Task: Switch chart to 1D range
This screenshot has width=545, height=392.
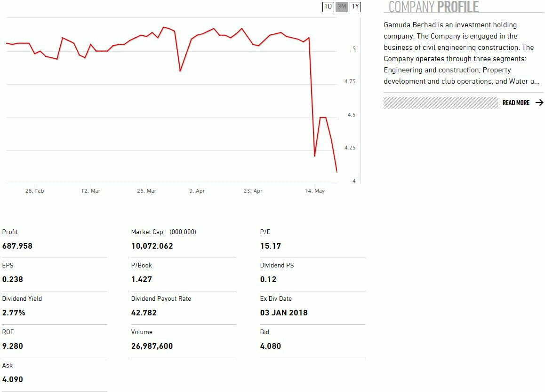Action: point(328,7)
